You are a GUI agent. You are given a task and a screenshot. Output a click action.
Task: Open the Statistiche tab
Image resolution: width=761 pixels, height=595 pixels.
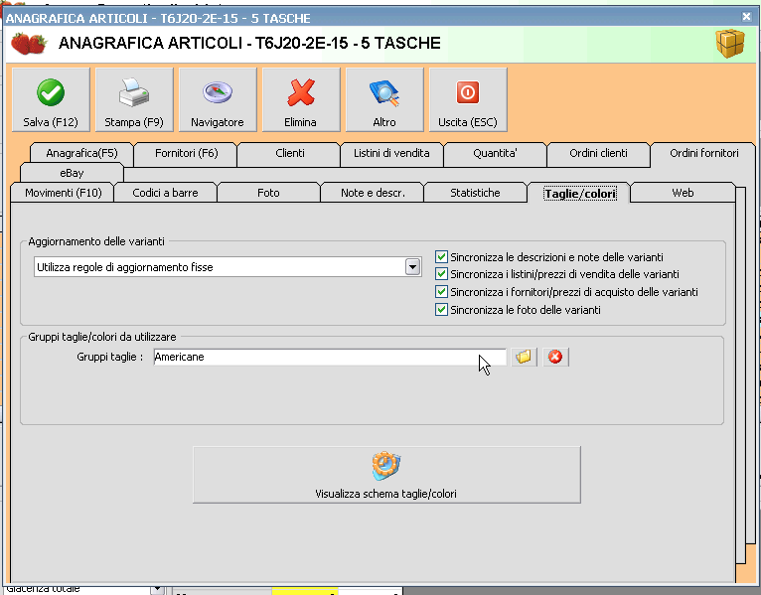pos(475,193)
